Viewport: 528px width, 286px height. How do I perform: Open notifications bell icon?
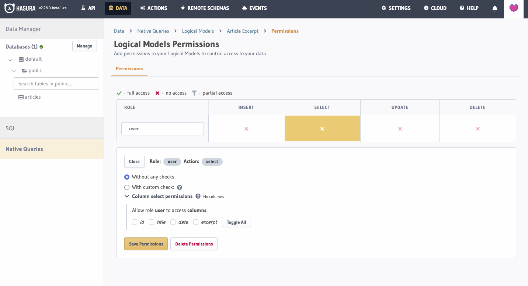495,8
